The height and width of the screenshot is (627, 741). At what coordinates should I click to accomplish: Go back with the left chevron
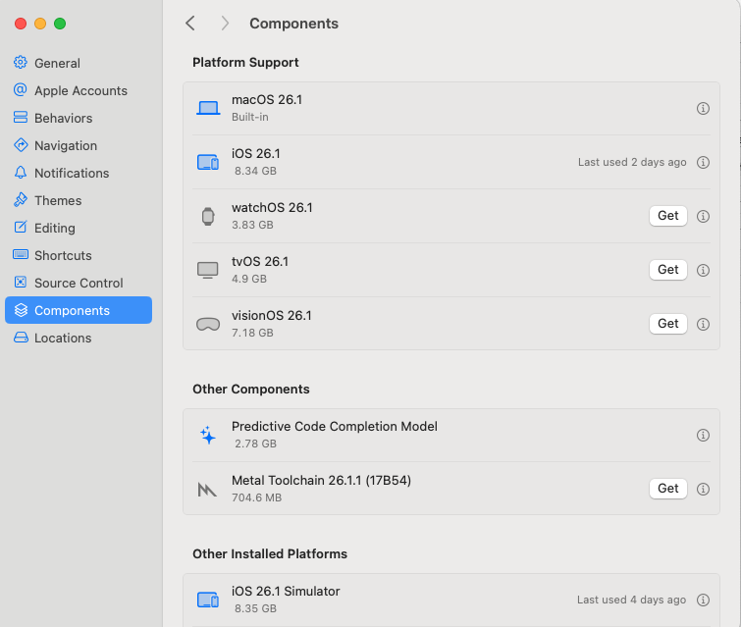(x=190, y=24)
